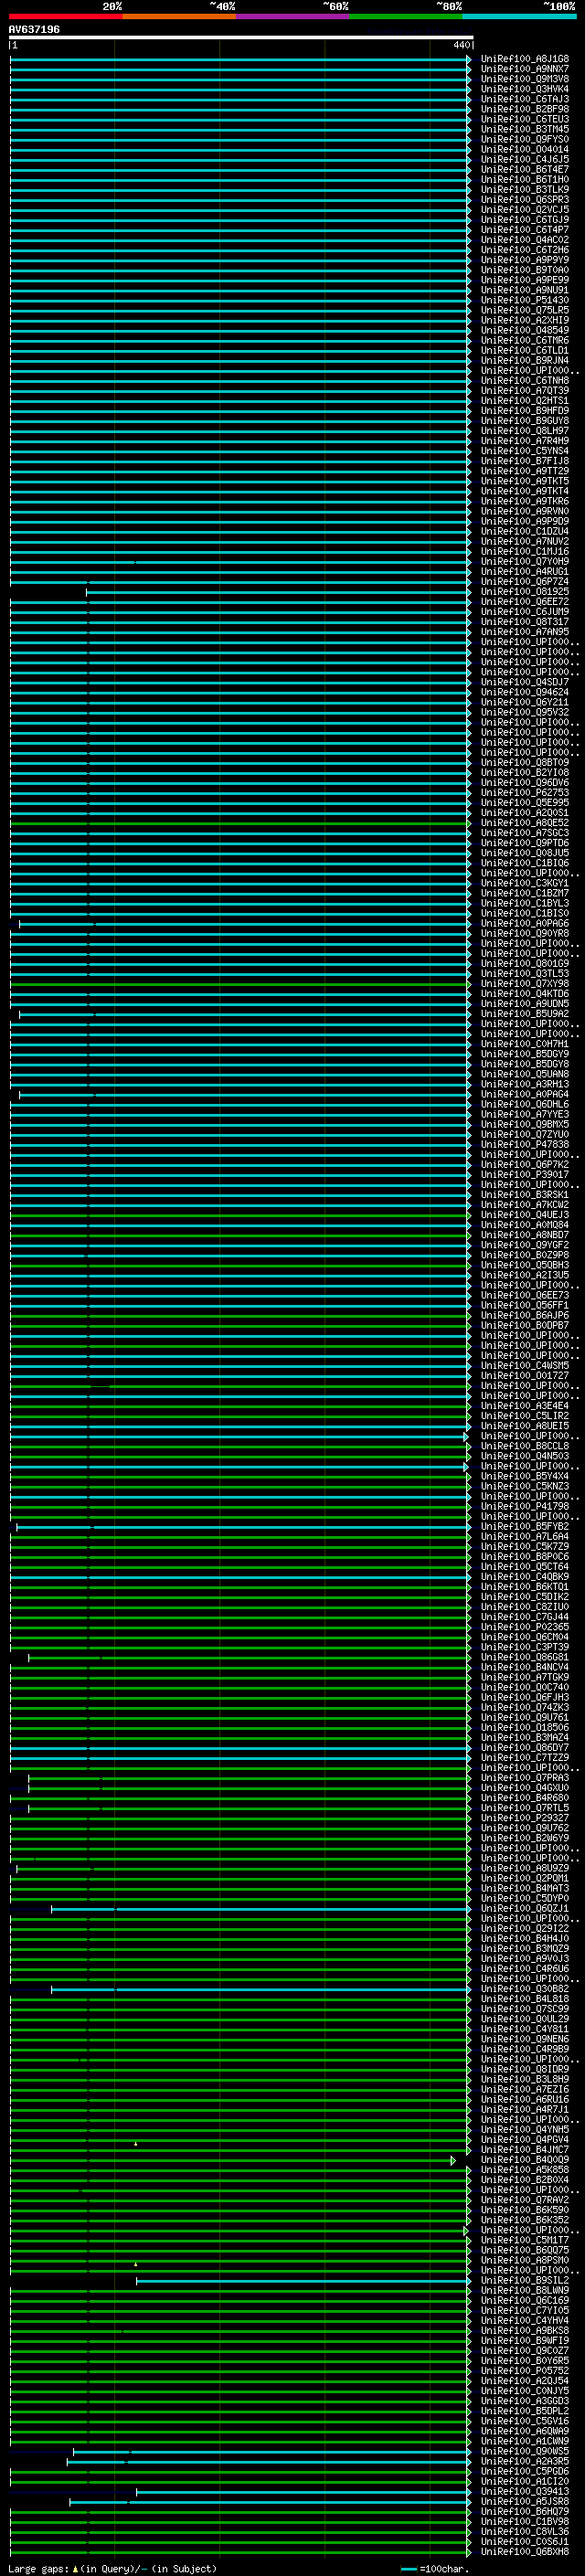
Task: Click the cyan alignment bar for UniRef100_B9SIL2
Action: pos(303,2281)
